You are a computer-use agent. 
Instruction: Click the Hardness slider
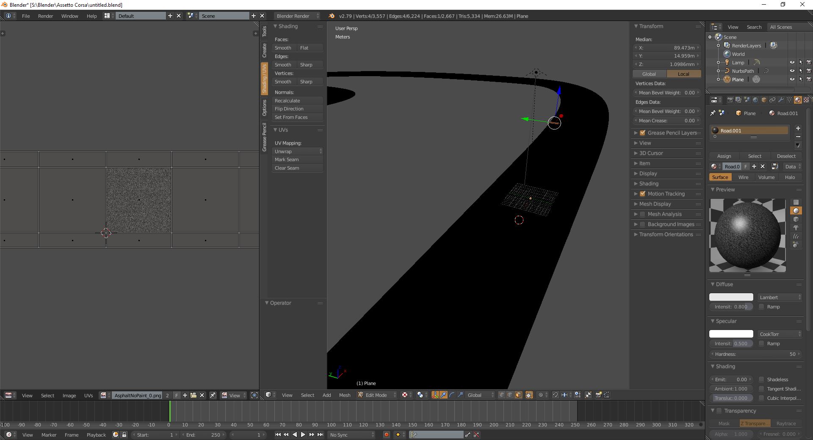pyautogui.click(x=755, y=354)
